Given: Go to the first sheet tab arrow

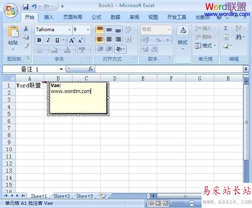Looking at the screenshot, I should [6, 196].
